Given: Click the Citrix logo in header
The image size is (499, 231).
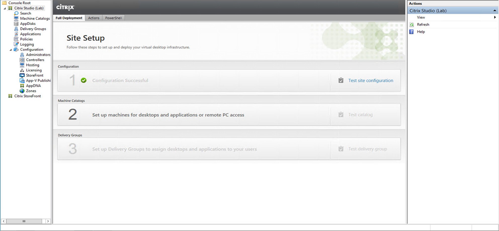Looking at the screenshot, I should pos(65,7).
